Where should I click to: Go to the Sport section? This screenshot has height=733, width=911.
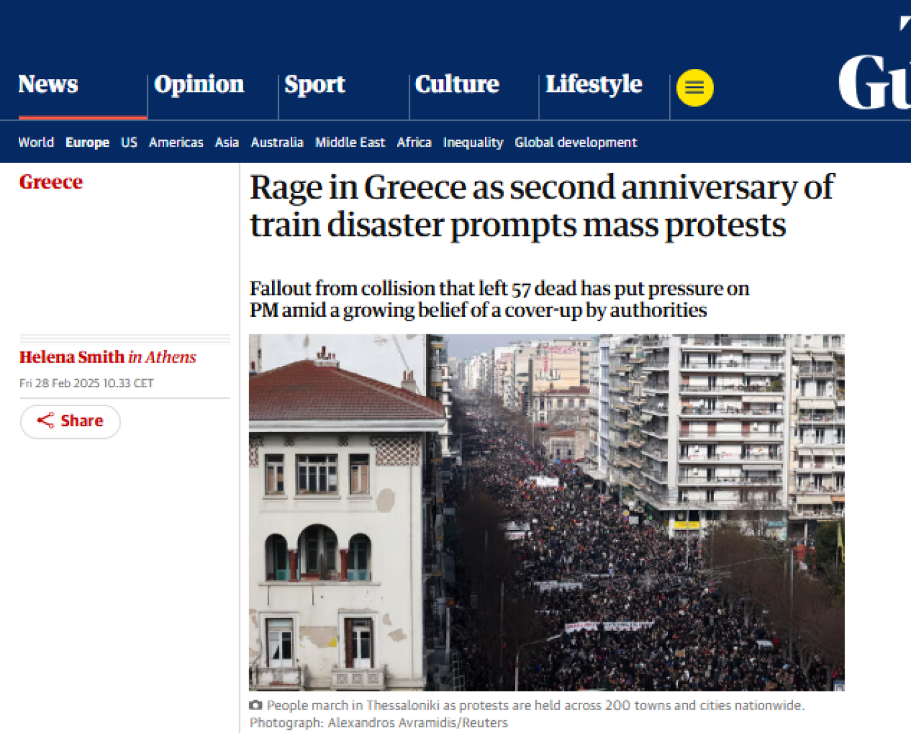(315, 85)
